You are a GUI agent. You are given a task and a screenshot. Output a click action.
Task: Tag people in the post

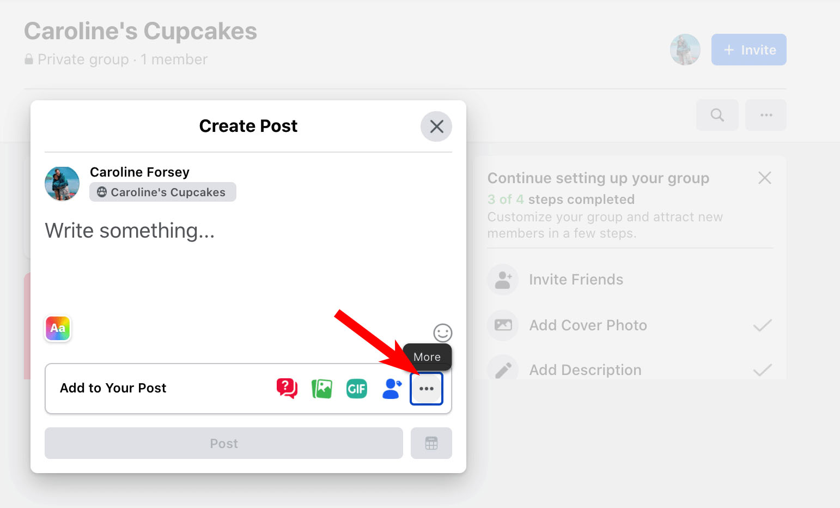pyautogui.click(x=392, y=389)
